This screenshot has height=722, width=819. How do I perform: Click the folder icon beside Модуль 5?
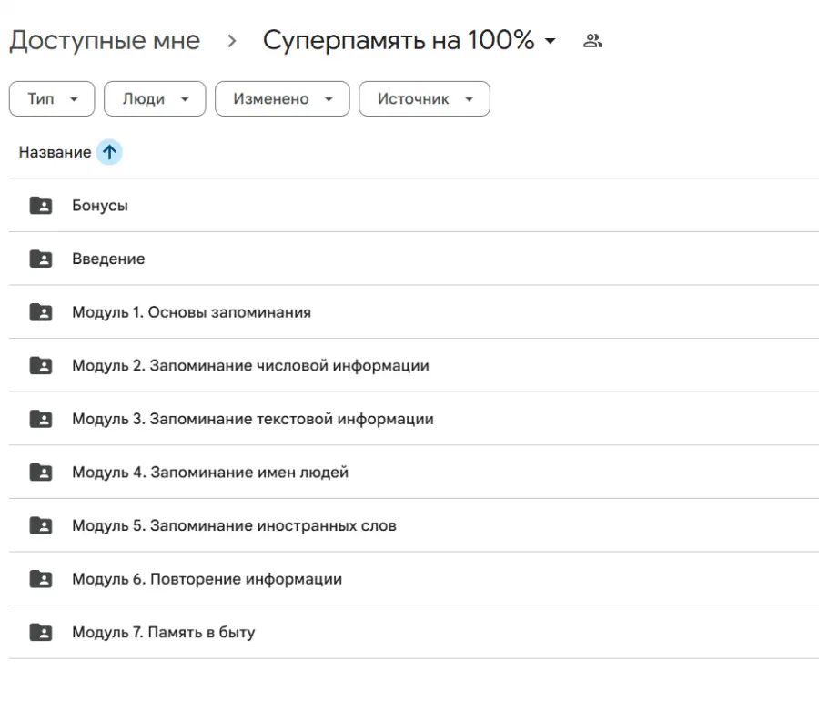coord(41,525)
